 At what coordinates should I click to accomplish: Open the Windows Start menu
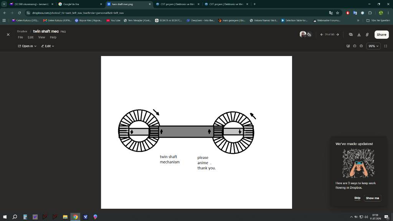(x=5, y=217)
